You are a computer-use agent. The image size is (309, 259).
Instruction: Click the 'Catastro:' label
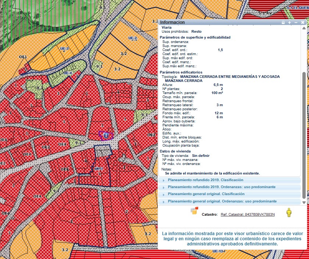(x=210, y=215)
